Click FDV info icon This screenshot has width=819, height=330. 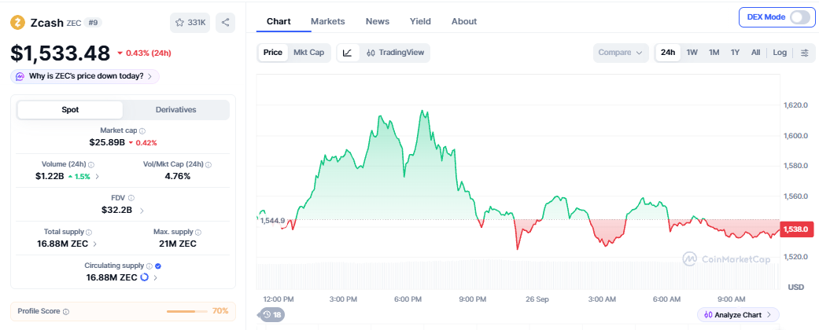[x=131, y=198]
